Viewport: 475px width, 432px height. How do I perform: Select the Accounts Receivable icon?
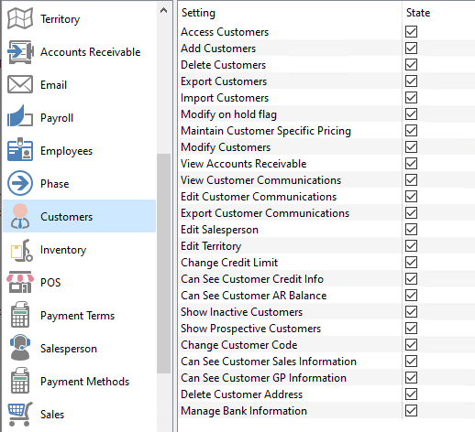[x=20, y=52]
